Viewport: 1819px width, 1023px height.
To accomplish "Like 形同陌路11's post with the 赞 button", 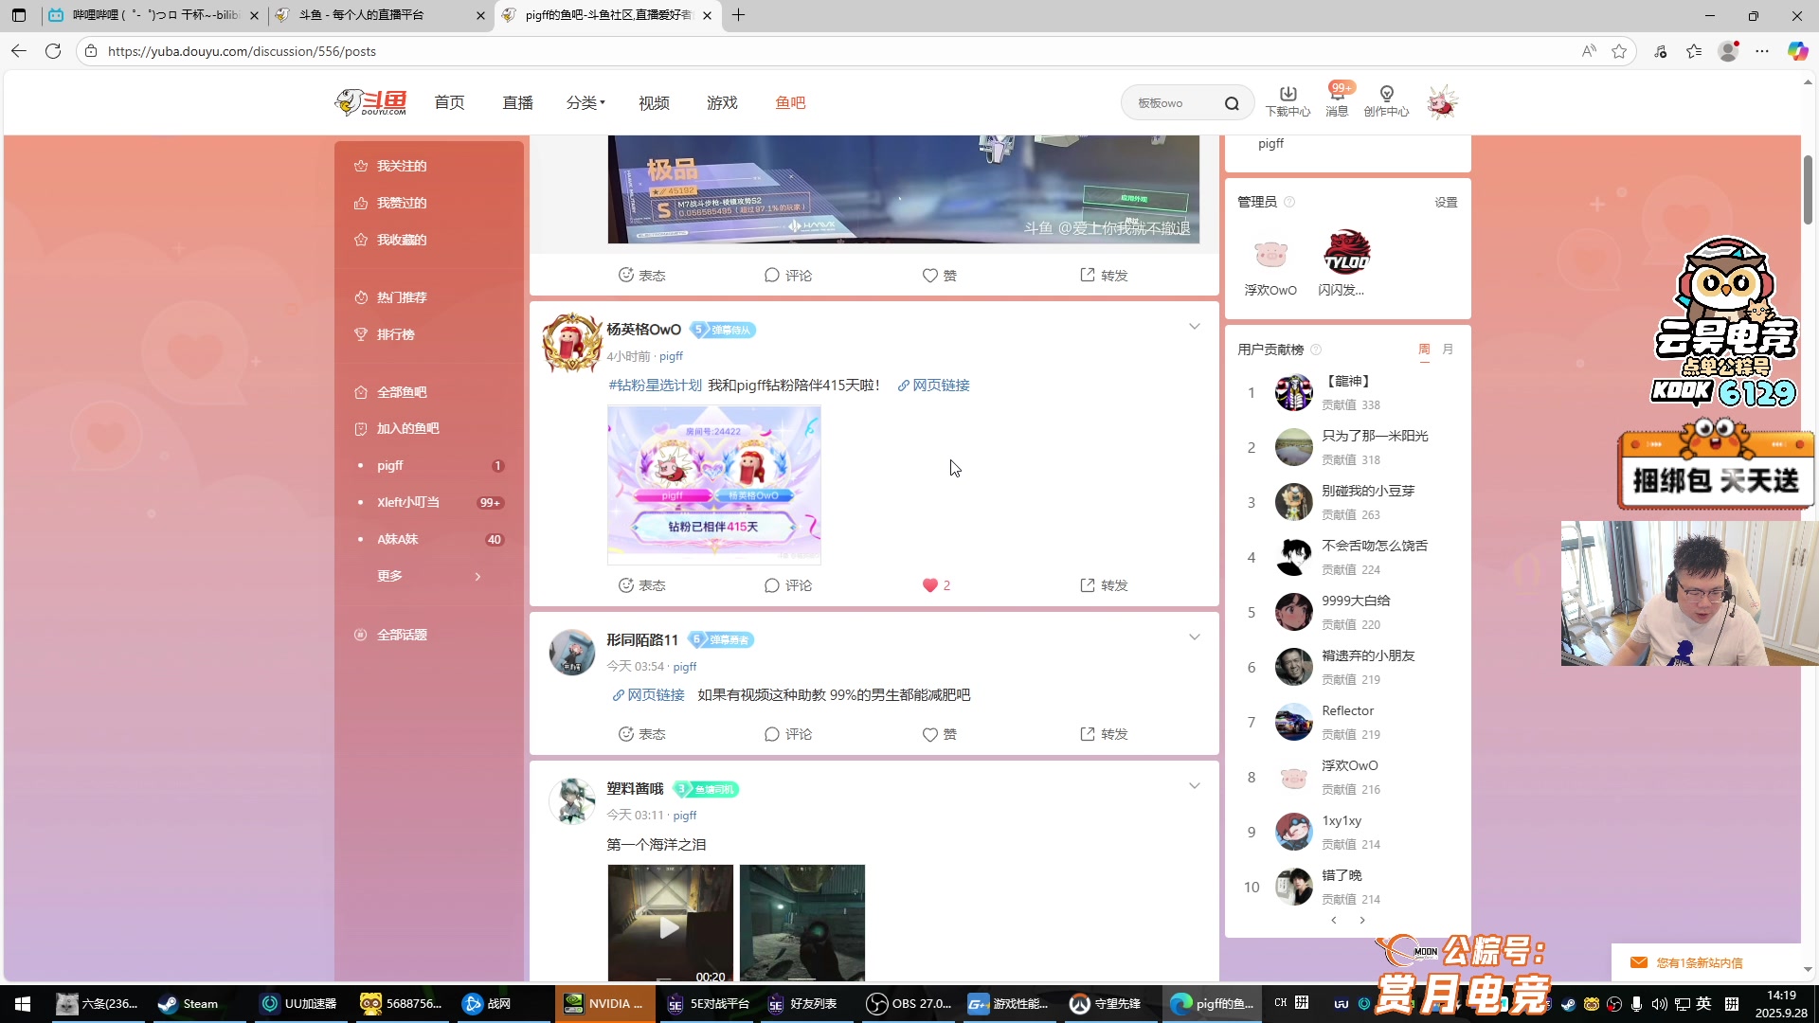I will tap(939, 733).
